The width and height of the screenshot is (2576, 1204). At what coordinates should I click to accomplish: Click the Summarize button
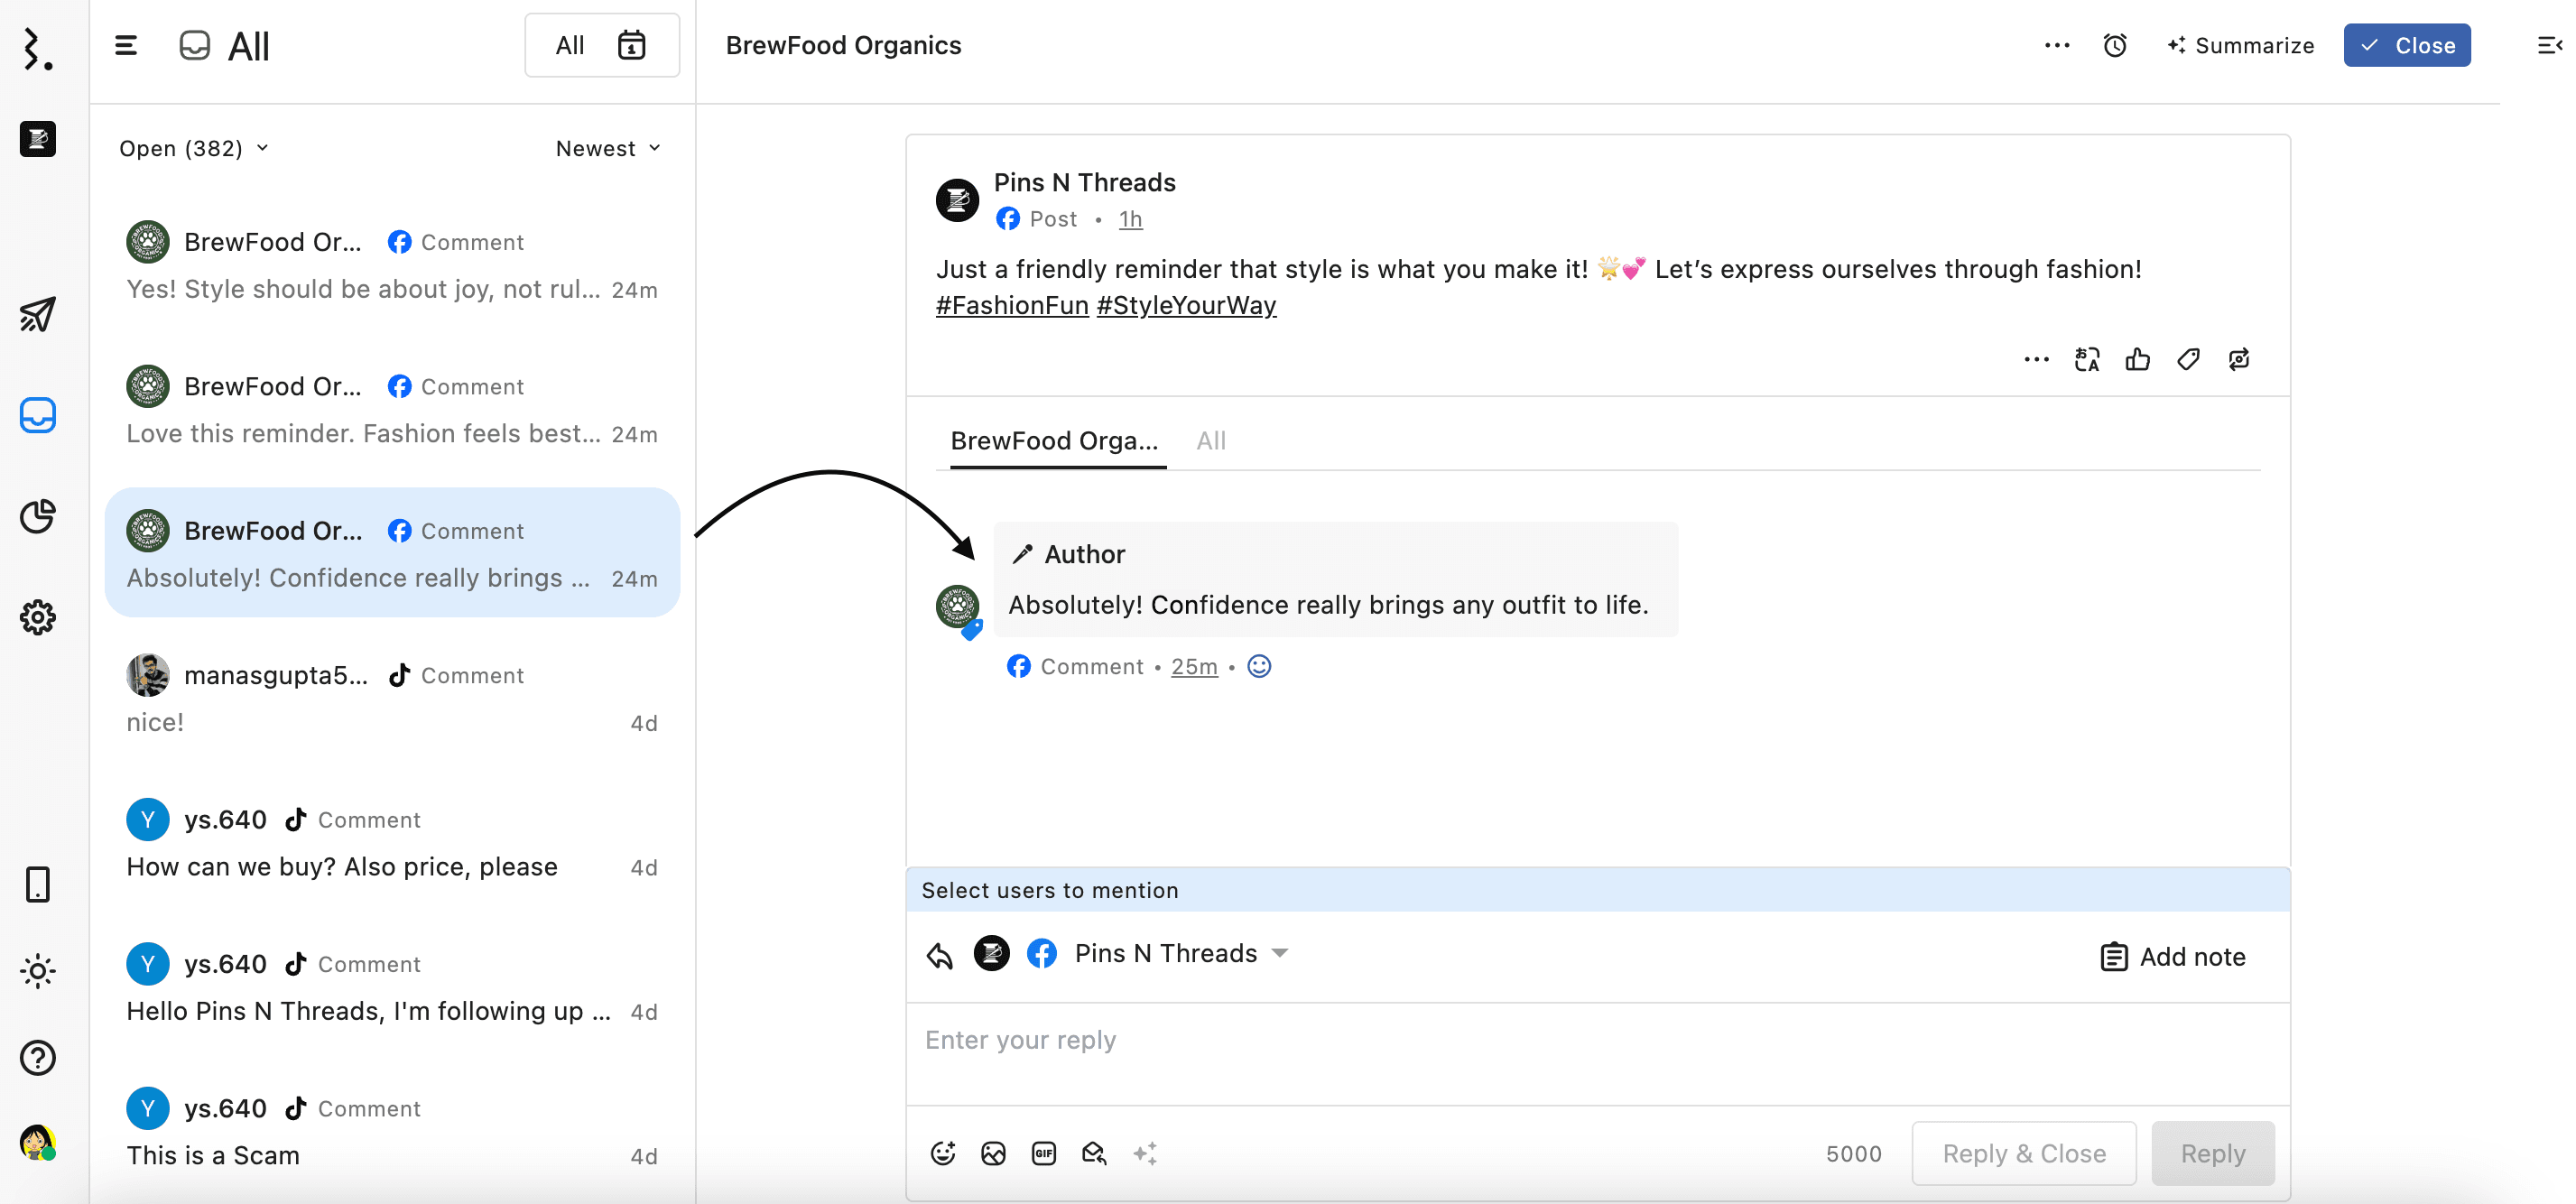pos(2240,46)
